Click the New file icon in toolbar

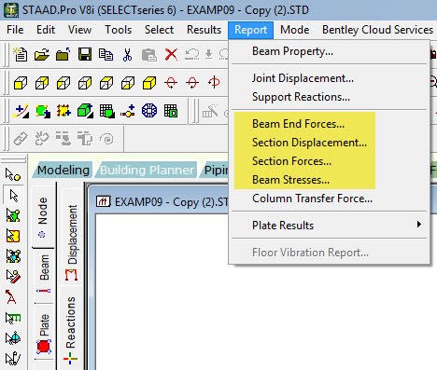pyautogui.click(x=21, y=54)
